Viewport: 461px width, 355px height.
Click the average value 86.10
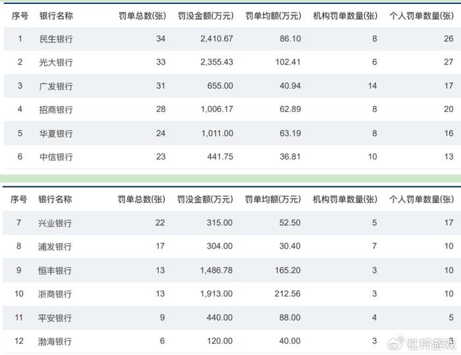[290, 38]
